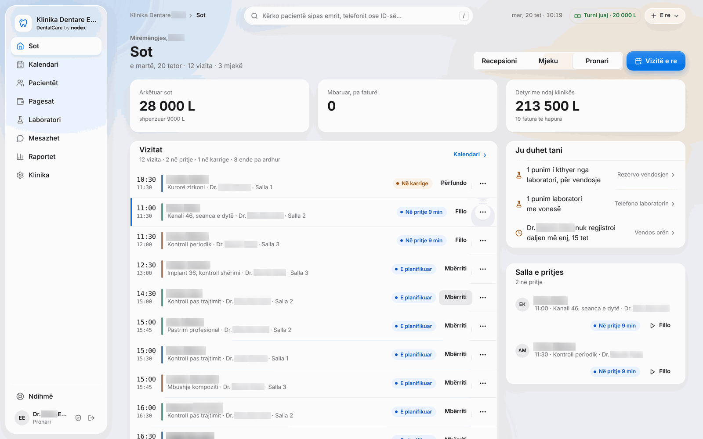Click 'Vendos orën' action
The width and height of the screenshot is (703, 439).
(655, 233)
